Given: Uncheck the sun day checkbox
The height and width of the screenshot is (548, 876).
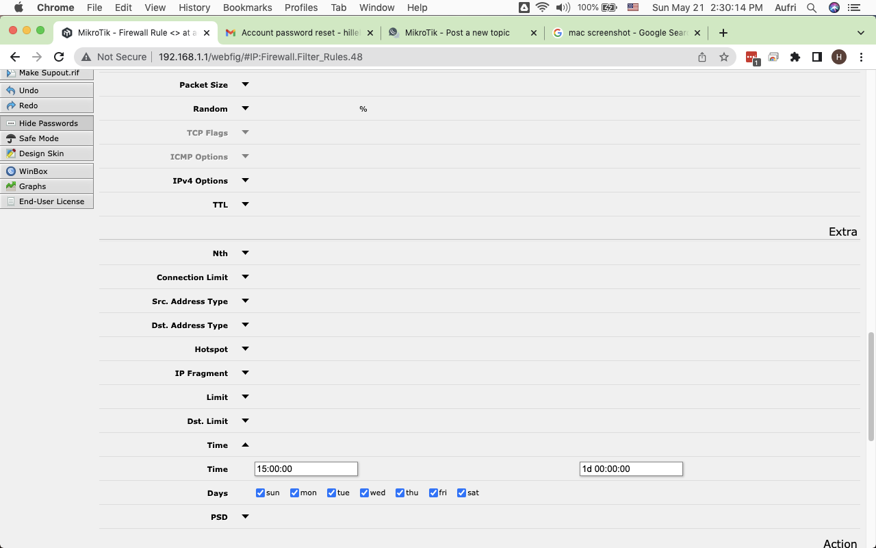Looking at the screenshot, I should click(260, 493).
